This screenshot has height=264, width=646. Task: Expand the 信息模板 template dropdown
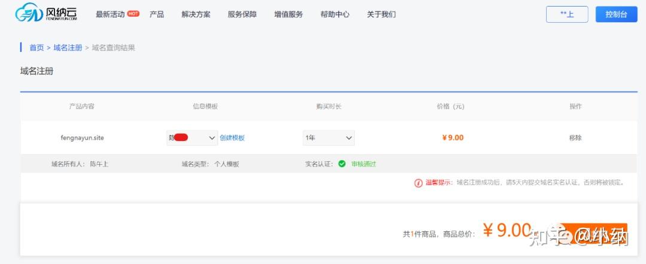point(192,138)
